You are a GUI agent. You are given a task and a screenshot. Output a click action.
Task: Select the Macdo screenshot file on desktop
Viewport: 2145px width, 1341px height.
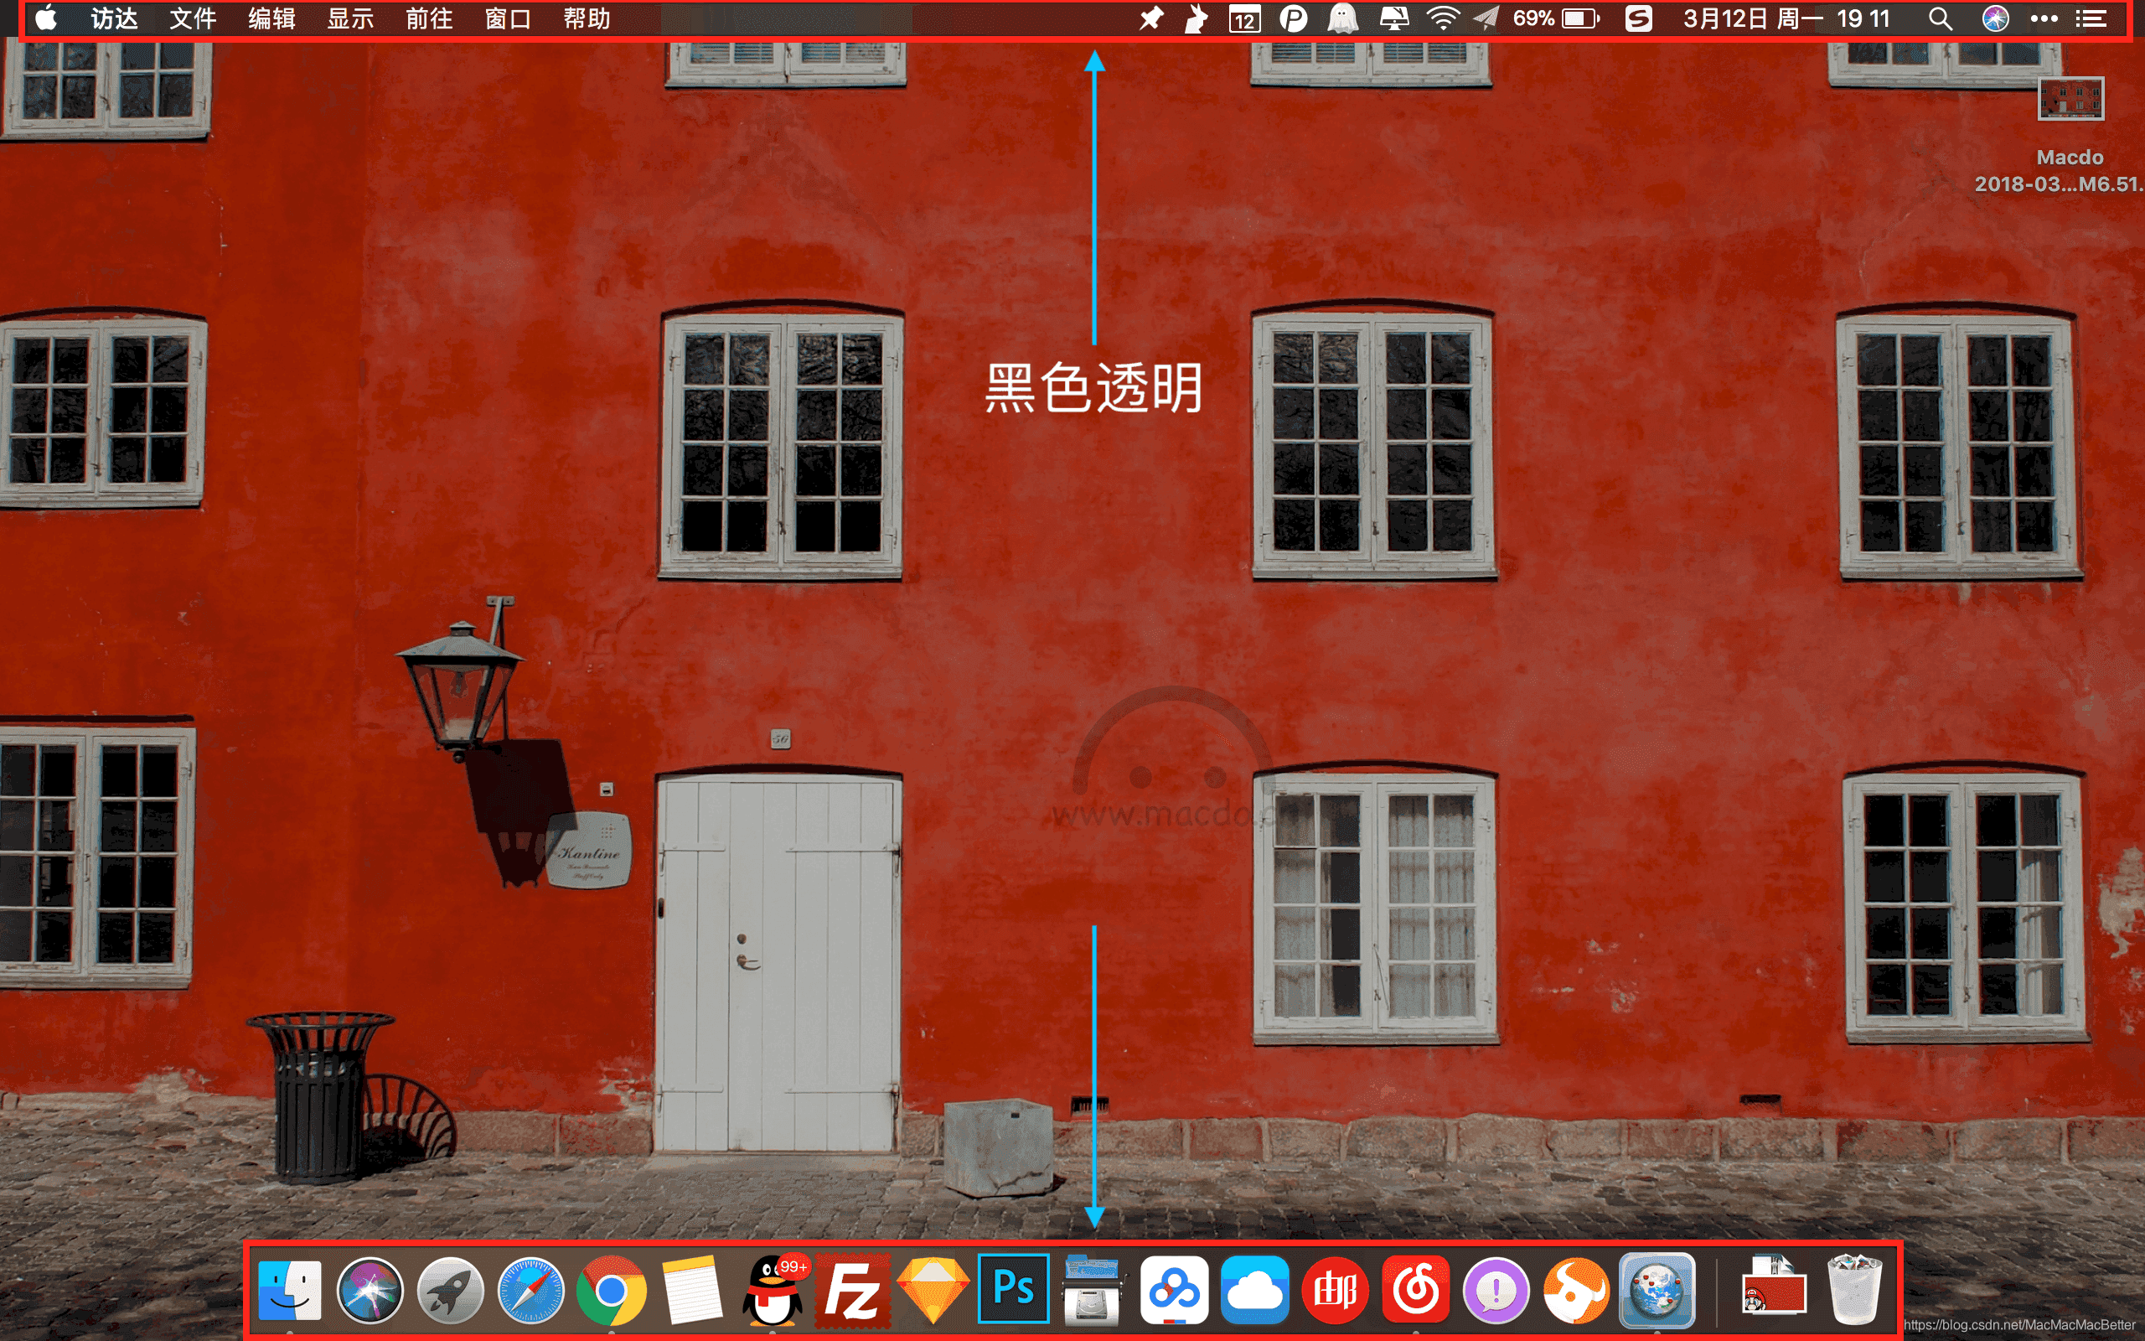pos(2070,100)
